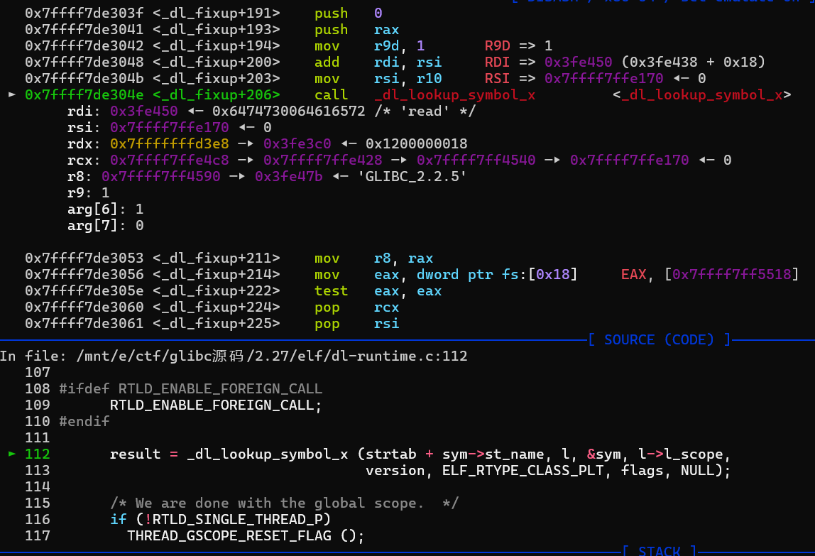Click the arg[7] value line

pyautogui.click(x=105, y=225)
